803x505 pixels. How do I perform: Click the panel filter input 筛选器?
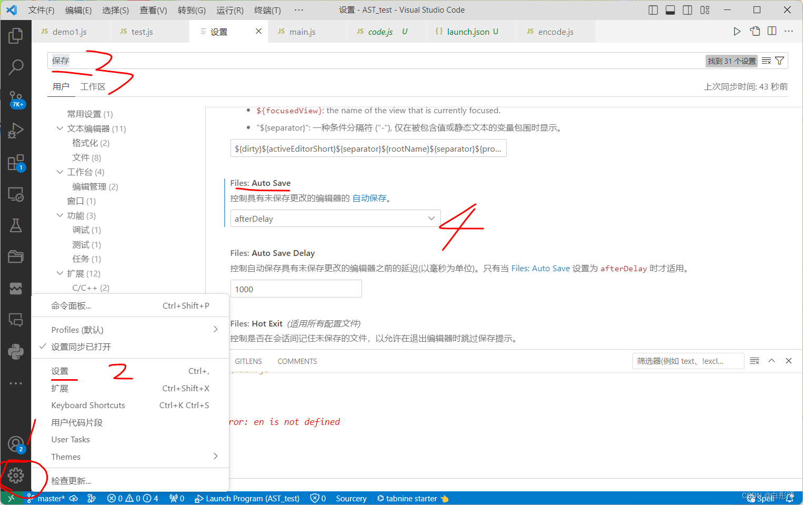688,361
